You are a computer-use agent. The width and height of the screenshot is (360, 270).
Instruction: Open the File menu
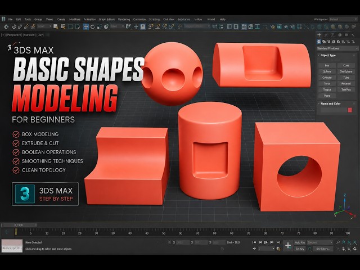coord(10,19)
